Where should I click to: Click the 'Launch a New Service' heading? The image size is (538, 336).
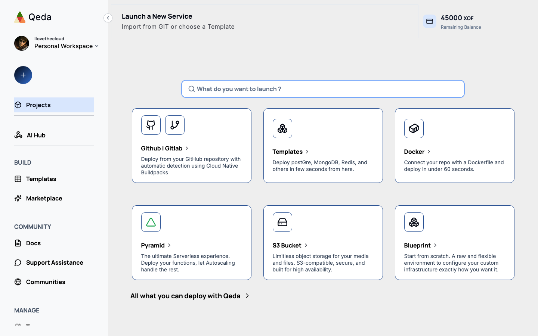pos(157,16)
